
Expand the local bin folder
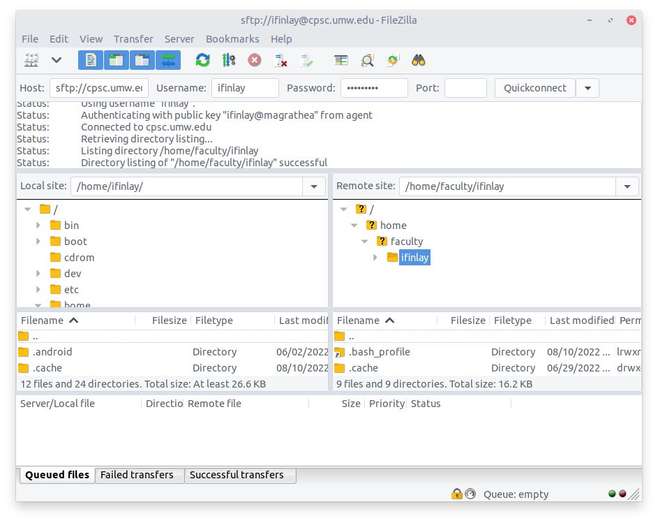point(38,226)
